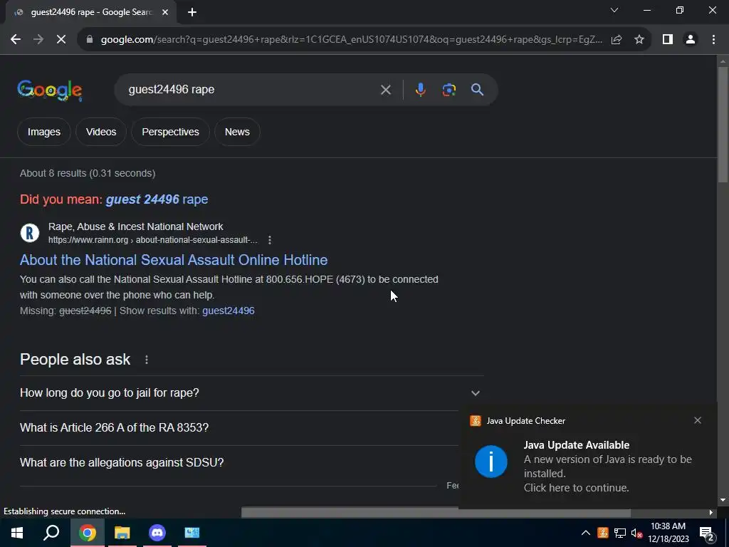Click the forward navigation arrow
729x547 pixels.
click(x=38, y=40)
